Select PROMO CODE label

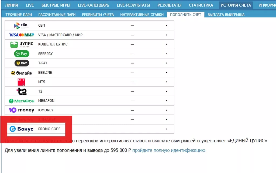tap(49, 129)
